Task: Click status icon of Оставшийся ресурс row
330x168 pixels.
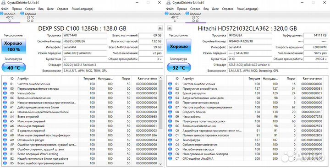Action: tap(5, 140)
